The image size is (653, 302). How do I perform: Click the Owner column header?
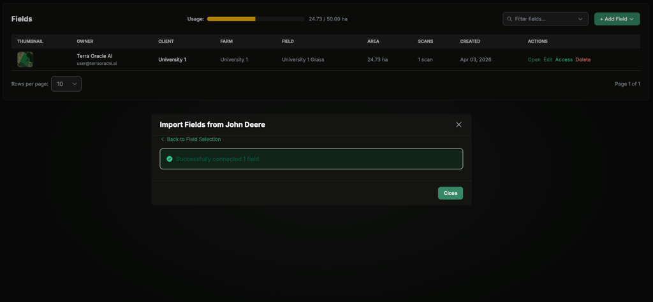coord(85,41)
